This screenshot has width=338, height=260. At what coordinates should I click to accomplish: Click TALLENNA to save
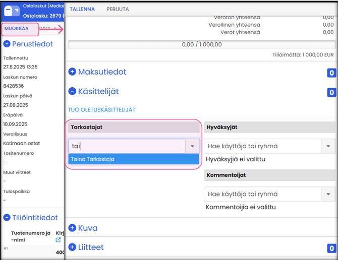[x=82, y=9]
